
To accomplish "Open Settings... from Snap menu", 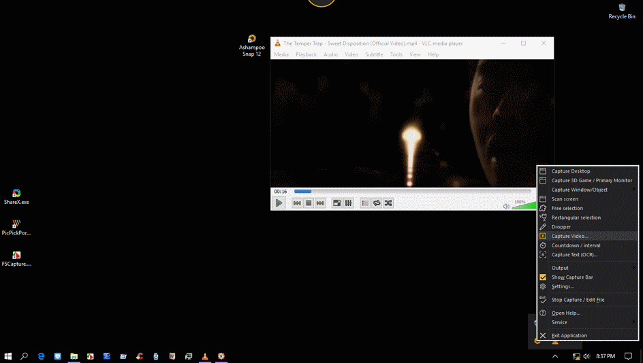I will click(587, 286).
